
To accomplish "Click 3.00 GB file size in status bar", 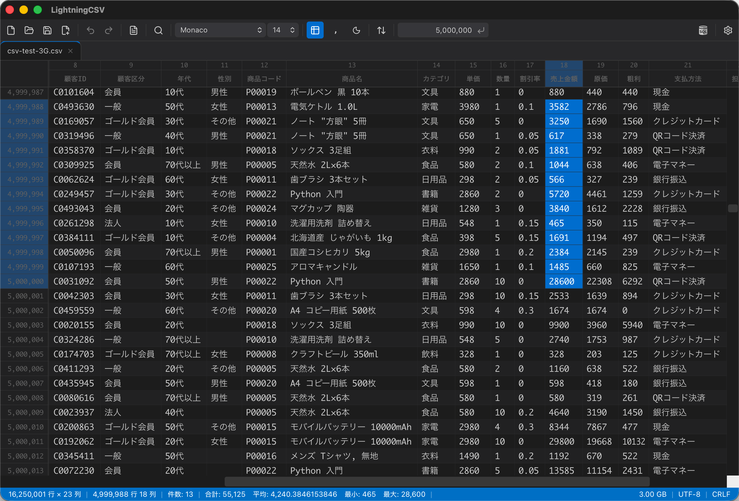I will 652,494.
